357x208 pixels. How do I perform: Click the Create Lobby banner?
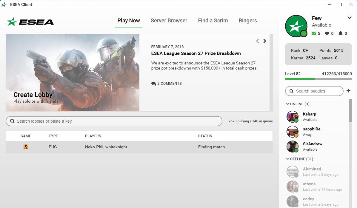pos(73,73)
